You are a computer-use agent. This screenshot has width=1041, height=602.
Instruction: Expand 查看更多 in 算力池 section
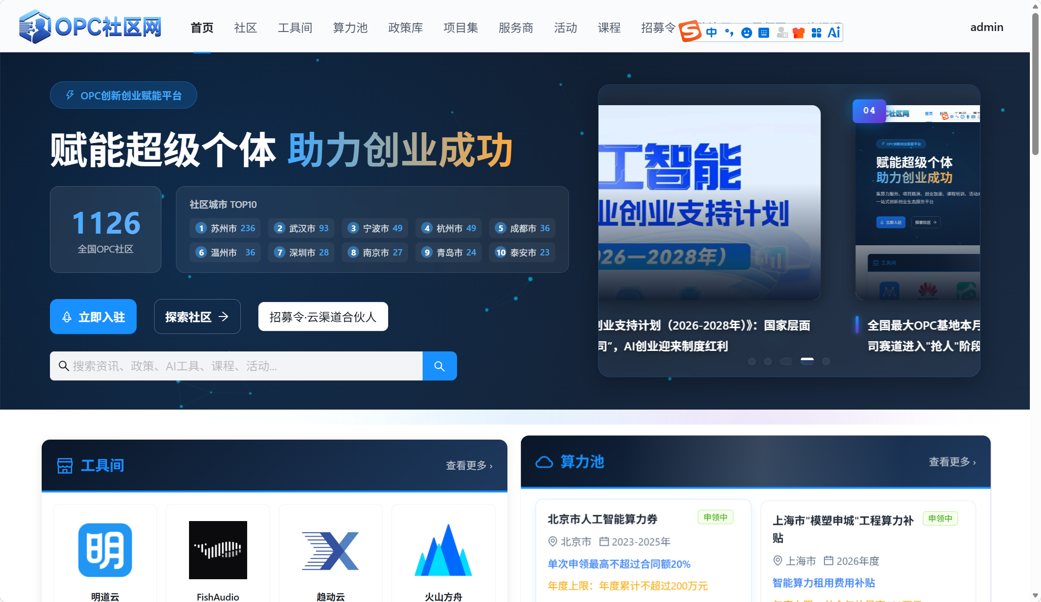pos(952,462)
